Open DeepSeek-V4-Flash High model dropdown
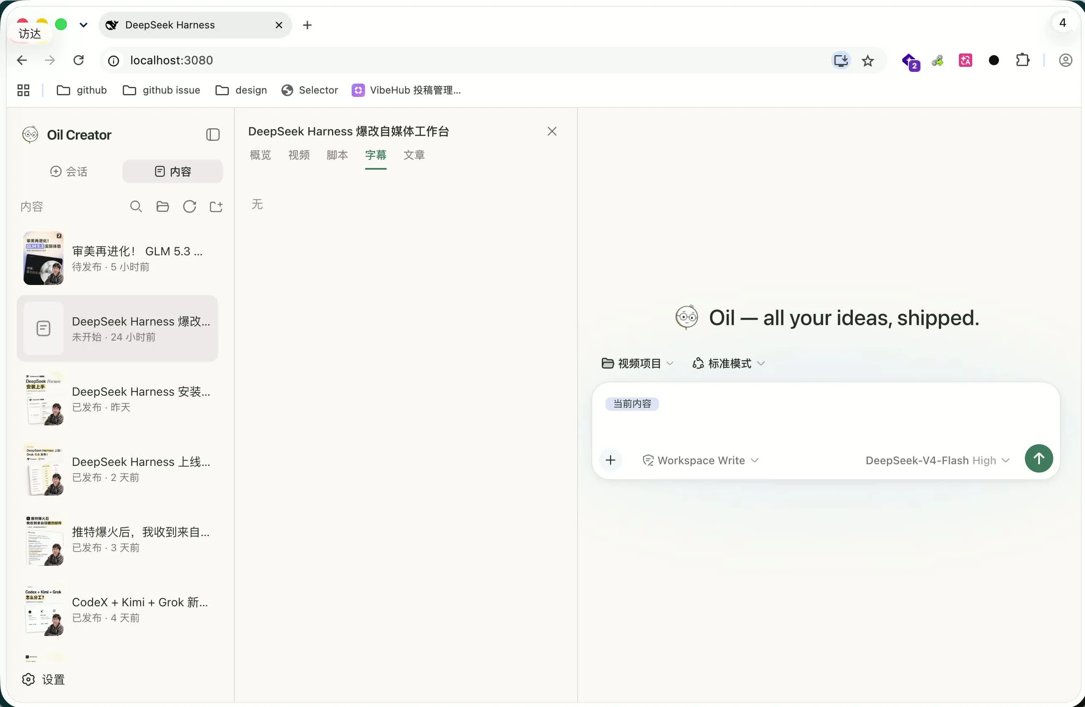Image resolution: width=1085 pixels, height=707 pixels. [x=937, y=461]
